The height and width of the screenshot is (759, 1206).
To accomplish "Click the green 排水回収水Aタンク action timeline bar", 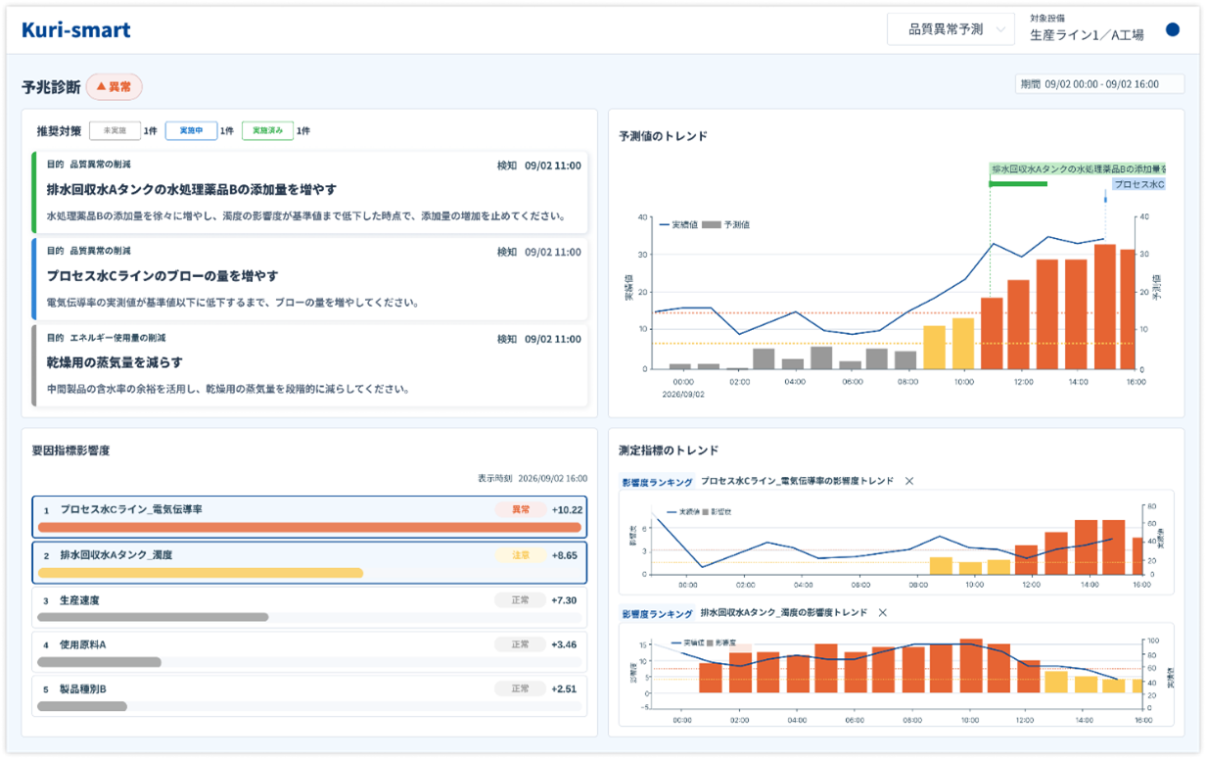I will pyautogui.click(x=1018, y=183).
